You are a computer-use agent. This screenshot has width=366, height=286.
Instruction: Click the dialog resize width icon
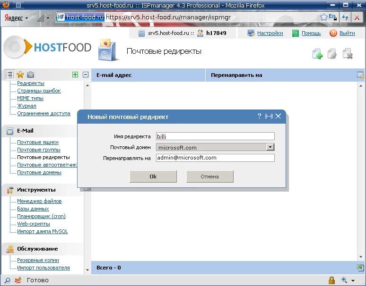269,116
